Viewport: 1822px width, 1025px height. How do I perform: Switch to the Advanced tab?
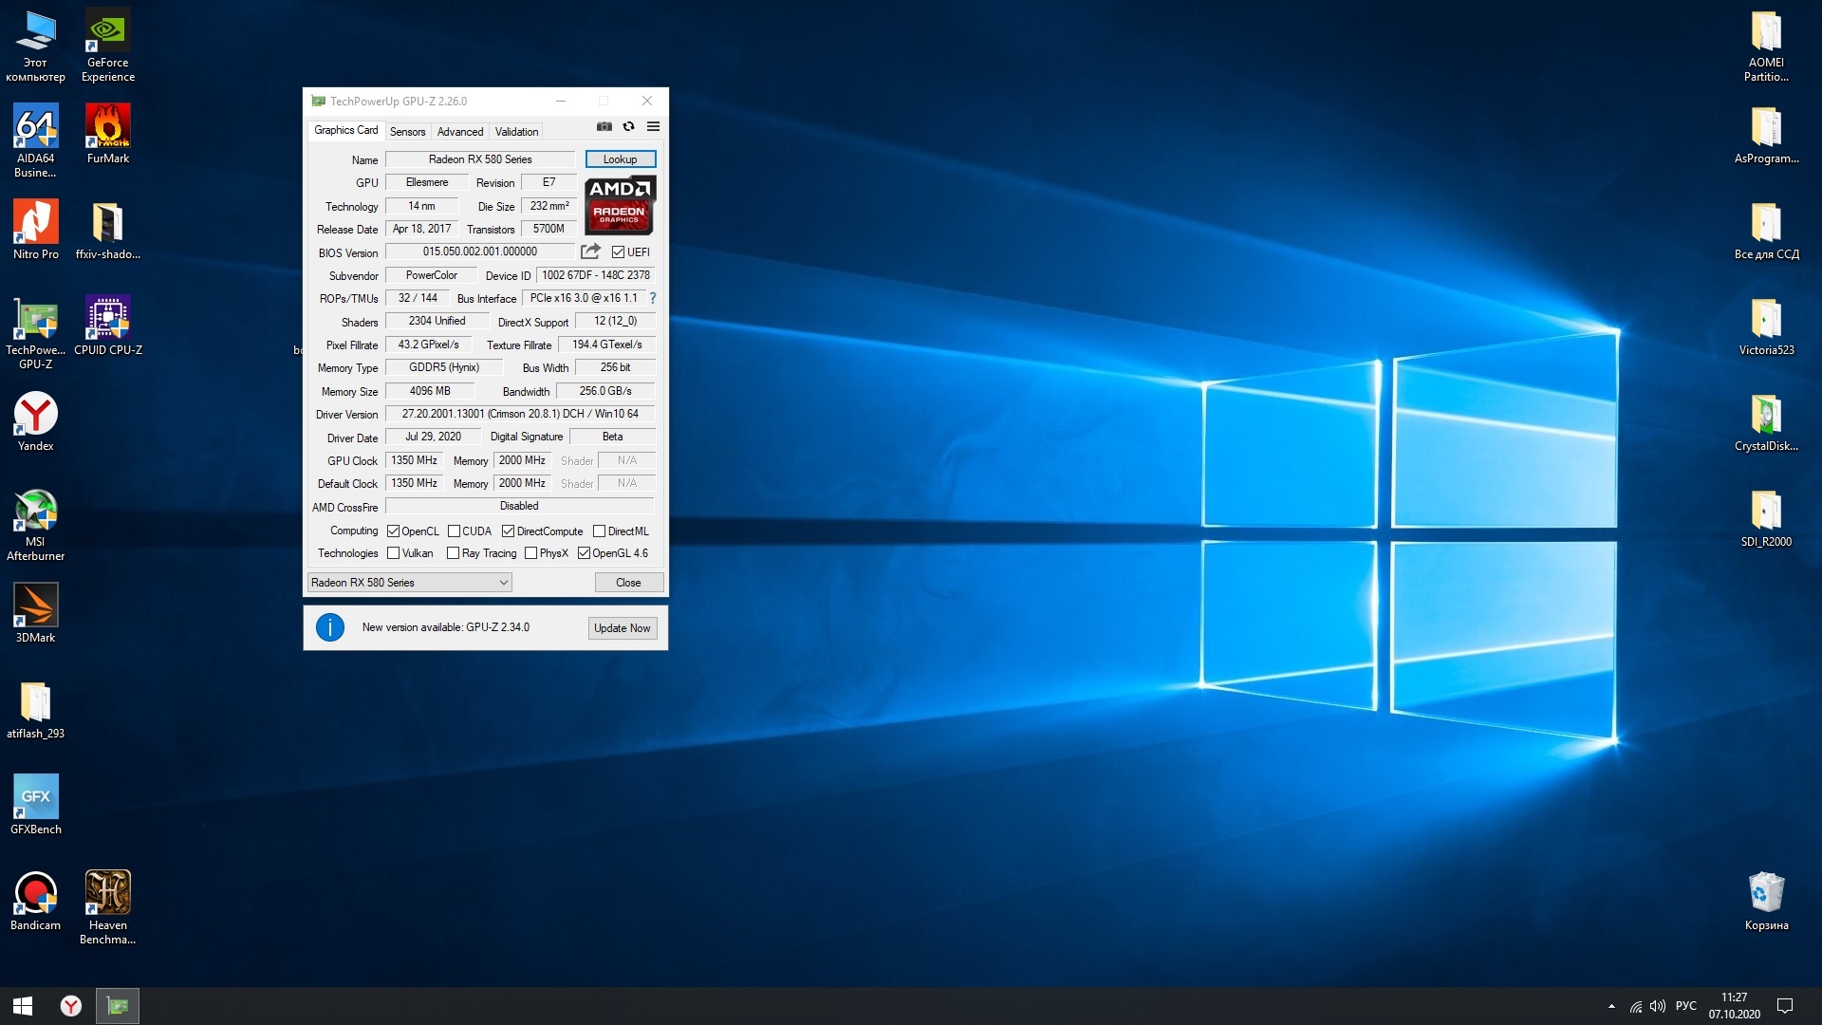pos(460,132)
